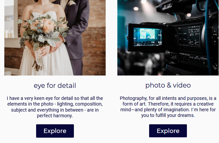Click the lace ribbon wrapping bouquet stems

40,60
